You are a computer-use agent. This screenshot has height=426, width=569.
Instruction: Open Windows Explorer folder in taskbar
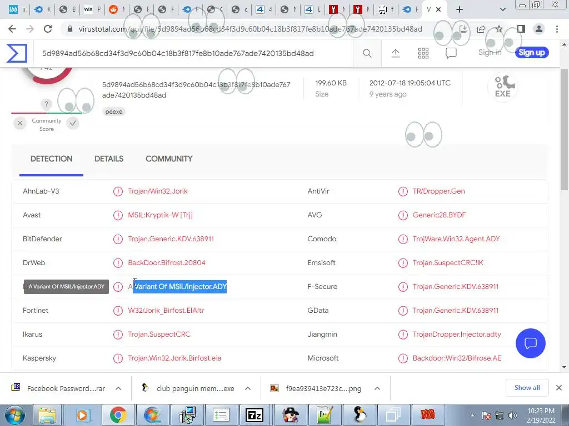click(48, 415)
